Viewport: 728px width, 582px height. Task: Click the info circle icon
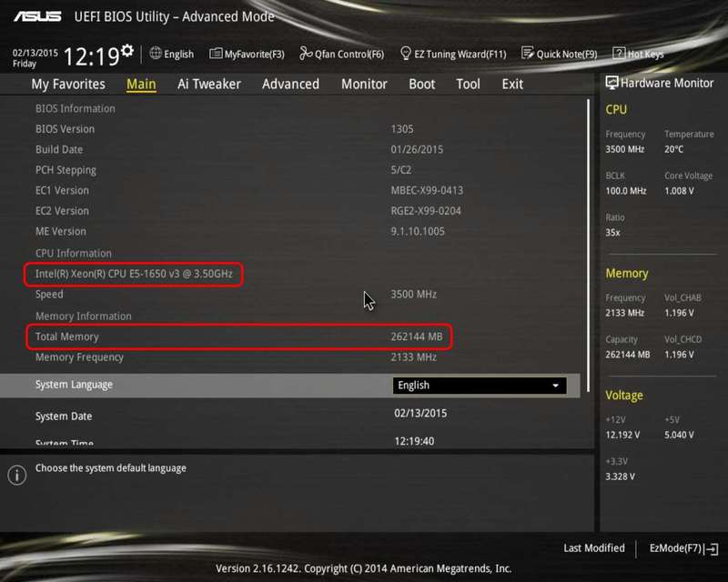coord(17,476)
